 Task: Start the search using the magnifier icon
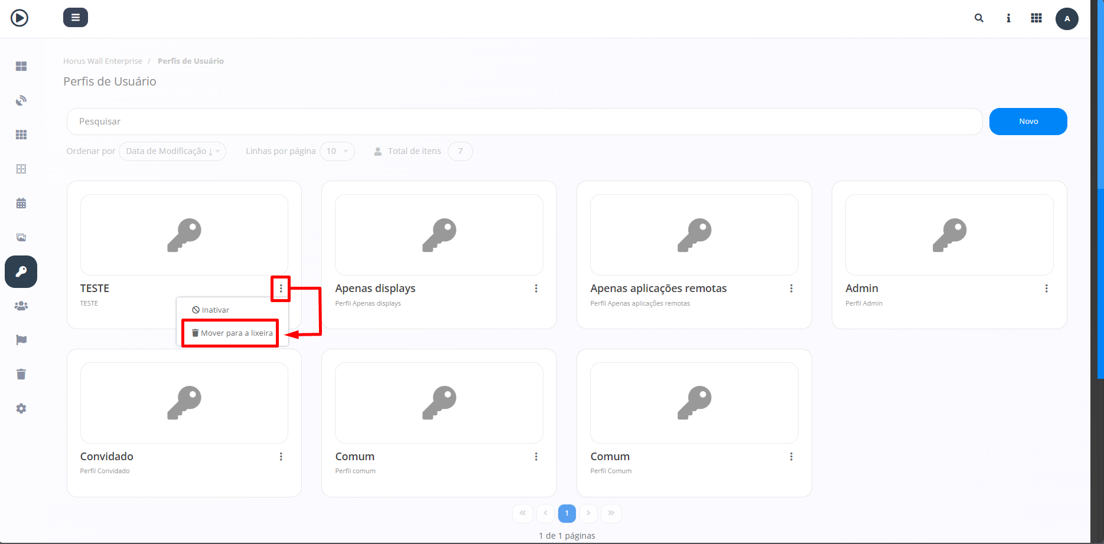pos(979,18)
